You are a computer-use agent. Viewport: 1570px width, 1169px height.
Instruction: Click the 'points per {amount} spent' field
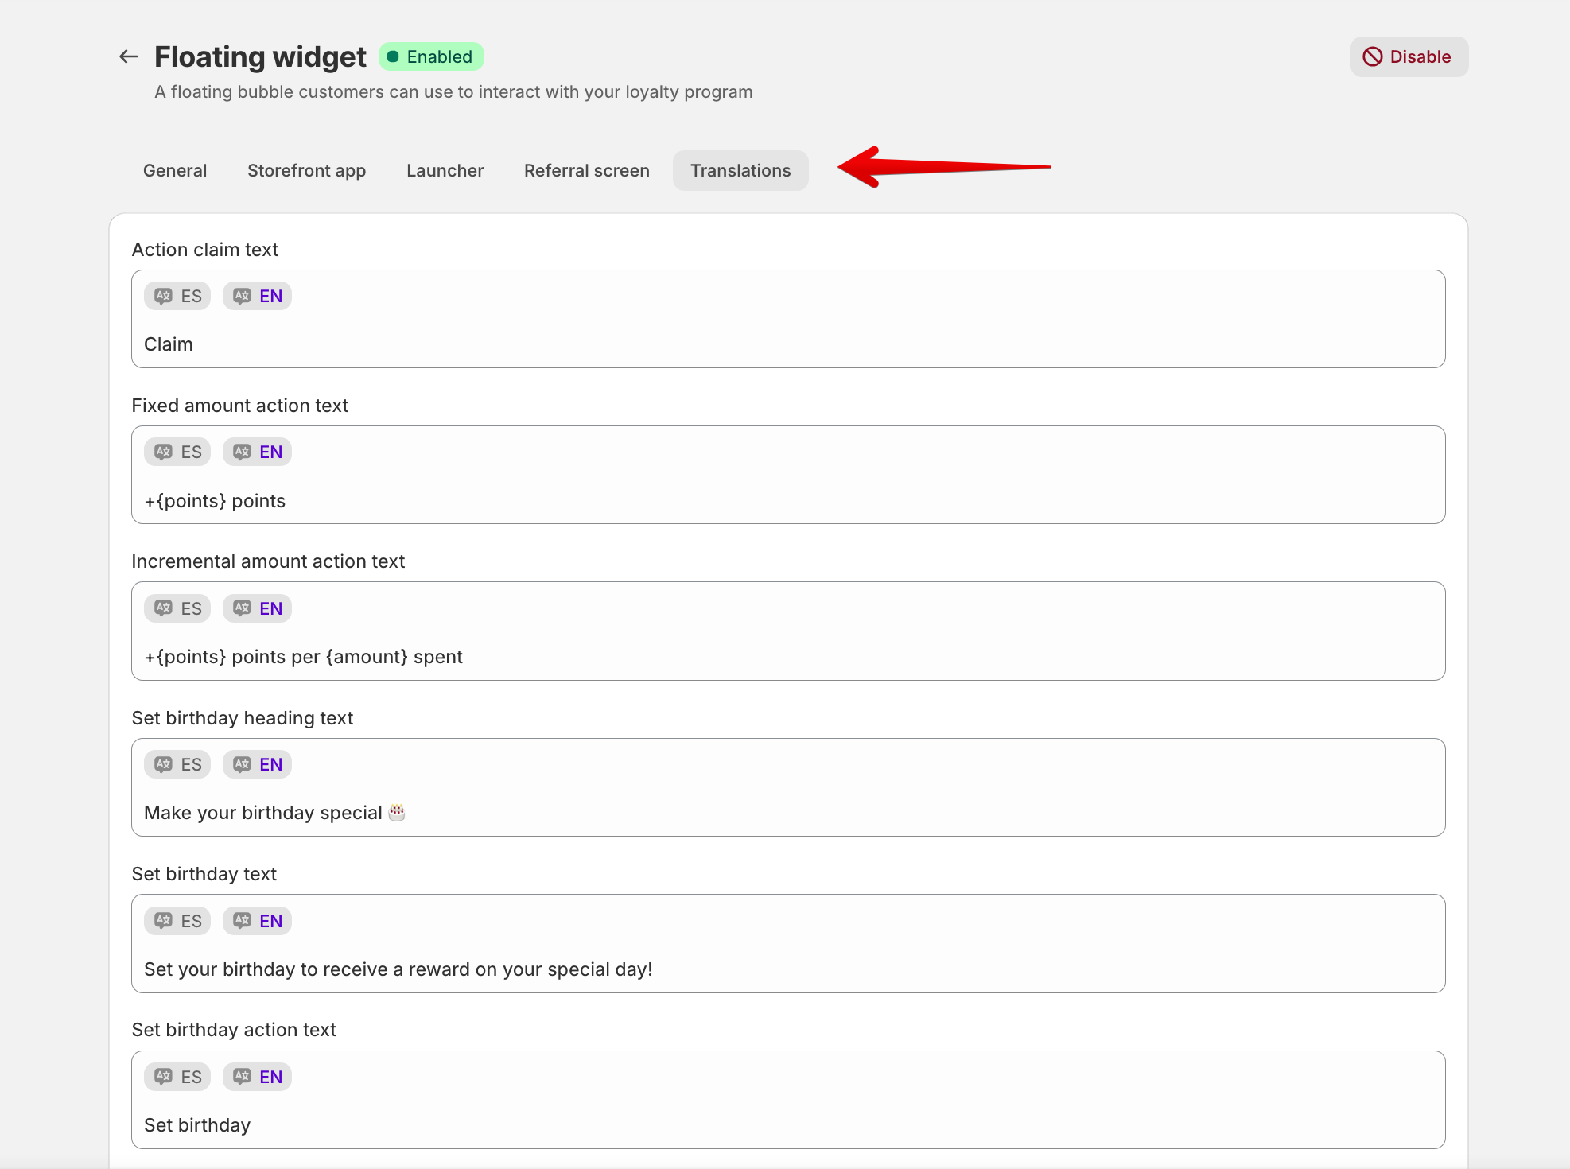coord(787,657)
